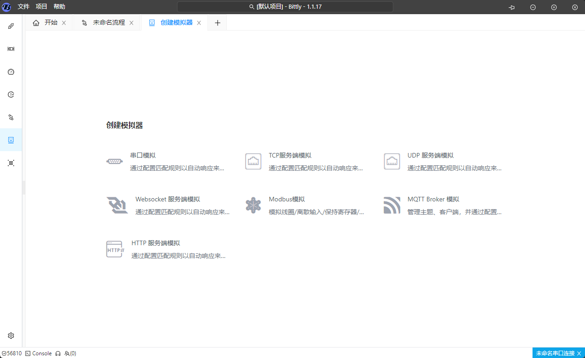Viewport: 585px width, 358px height.
Task: Click the Modbus description 模拟线圈/离散输入 text
Action: click(x=316, y=212)
